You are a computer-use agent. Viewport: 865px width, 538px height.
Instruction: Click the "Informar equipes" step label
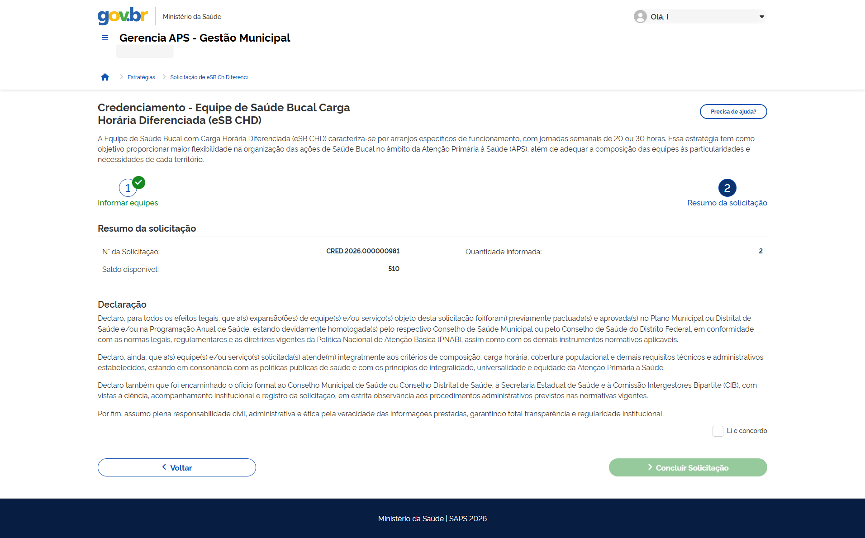point(128,203)
